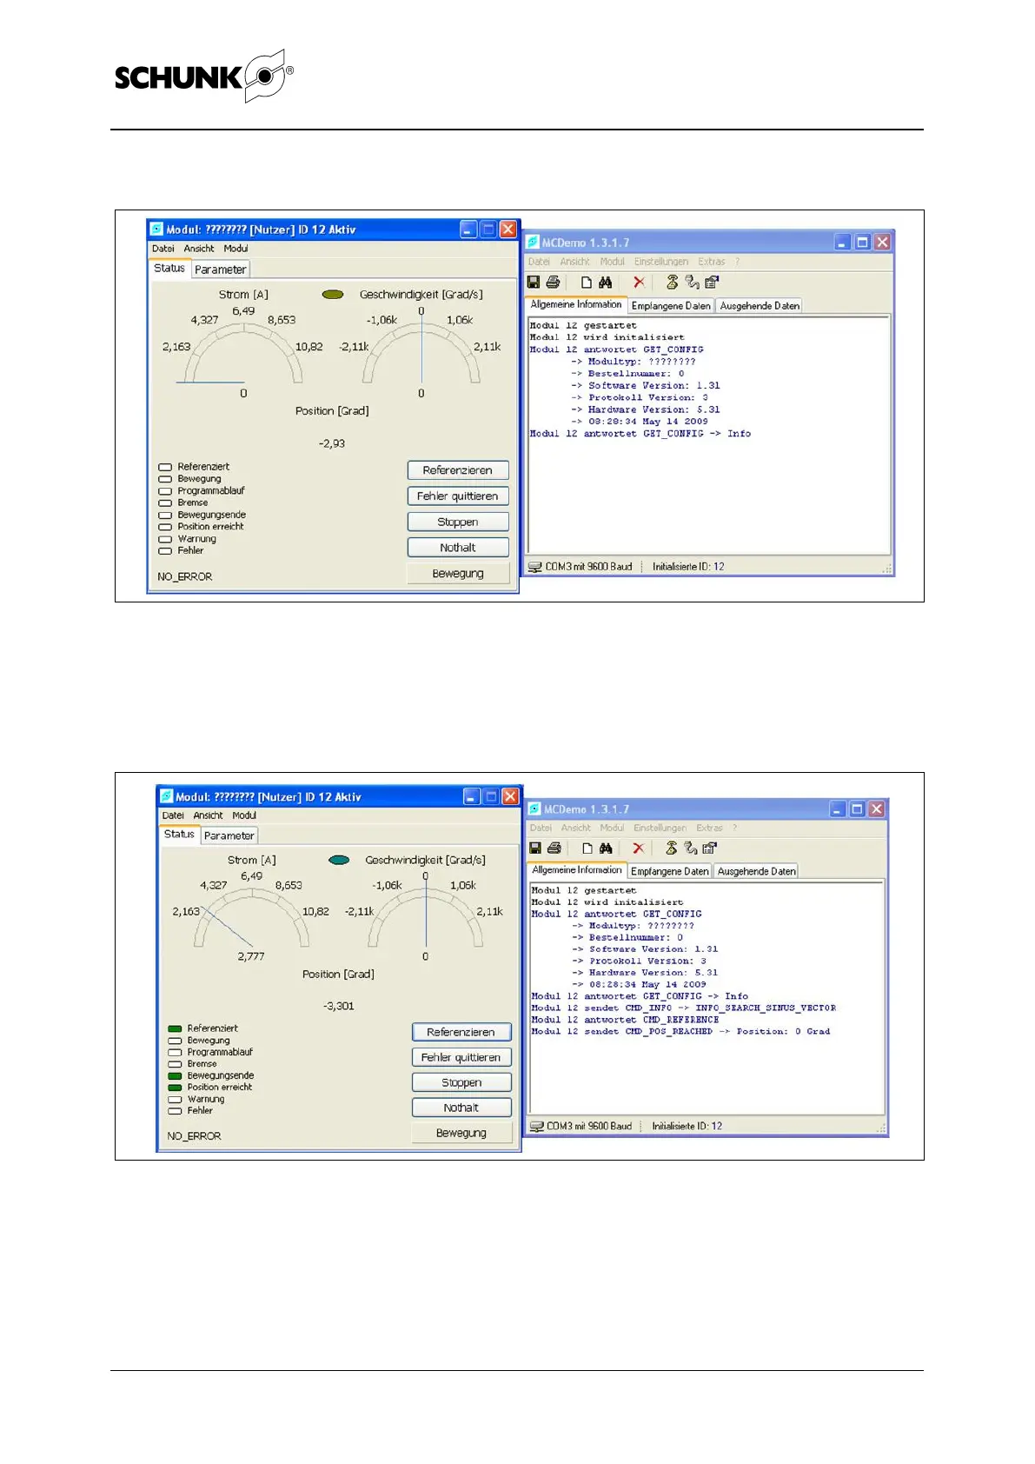1035x1464 pixels.
Task: Click the cable plug icon in lower MCDemo toolbar
Action: [691, 848]
